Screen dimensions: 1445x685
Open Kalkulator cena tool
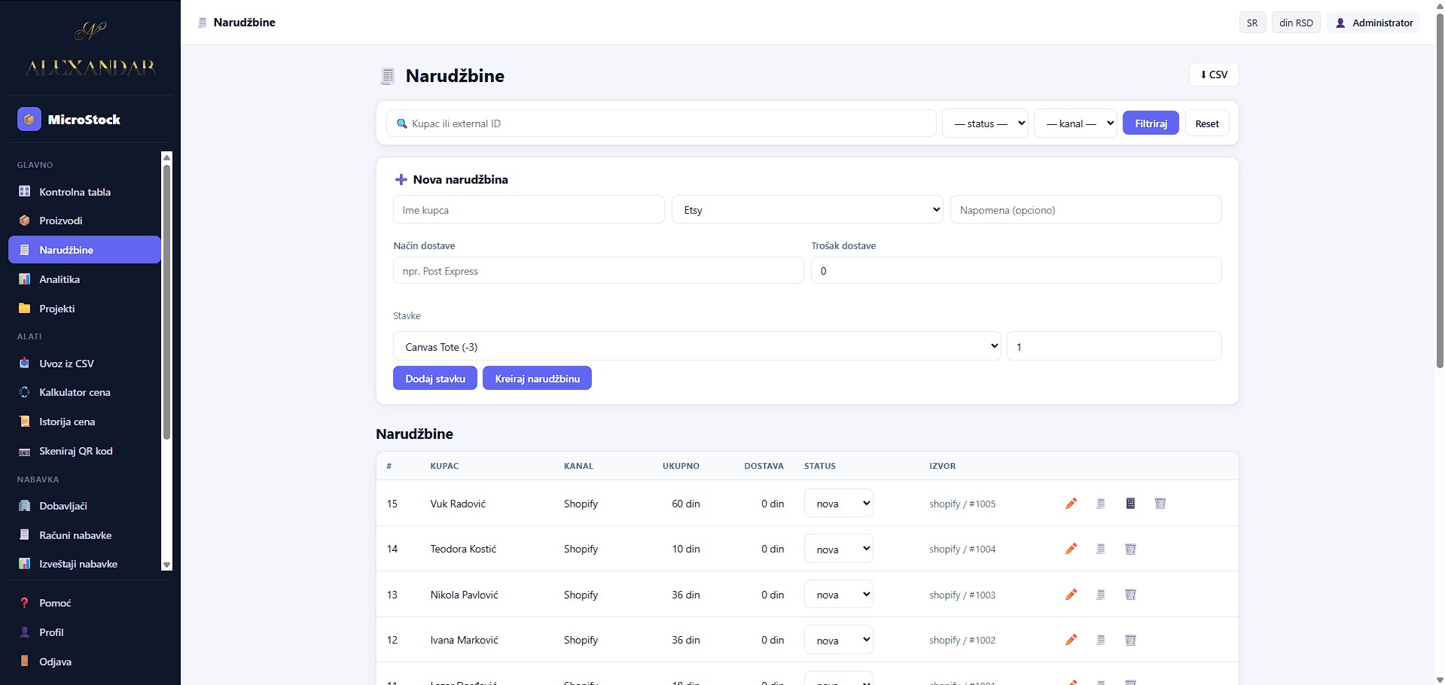pos(84,392)
